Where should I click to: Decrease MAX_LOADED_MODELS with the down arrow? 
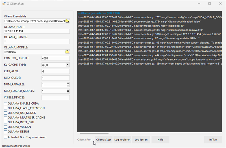coord(68,92)
